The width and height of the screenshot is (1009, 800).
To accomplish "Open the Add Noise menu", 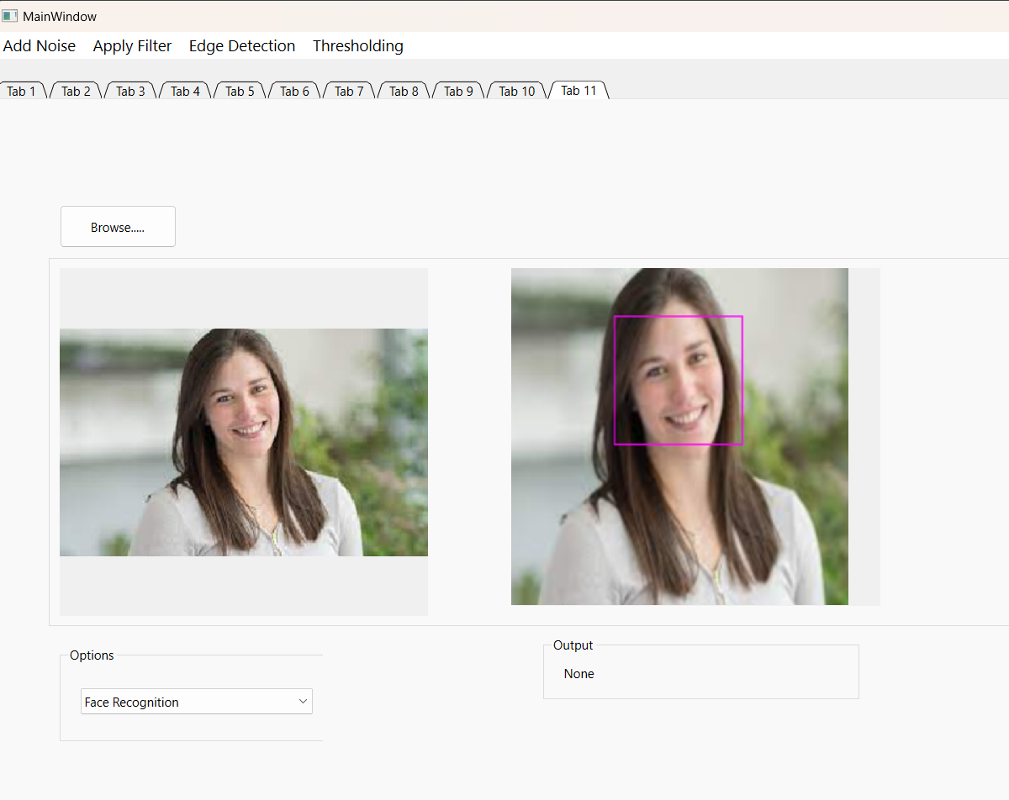I will [39, 45].
